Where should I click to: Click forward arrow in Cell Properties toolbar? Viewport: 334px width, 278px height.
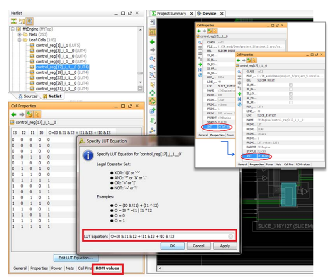tap(22, 114)
